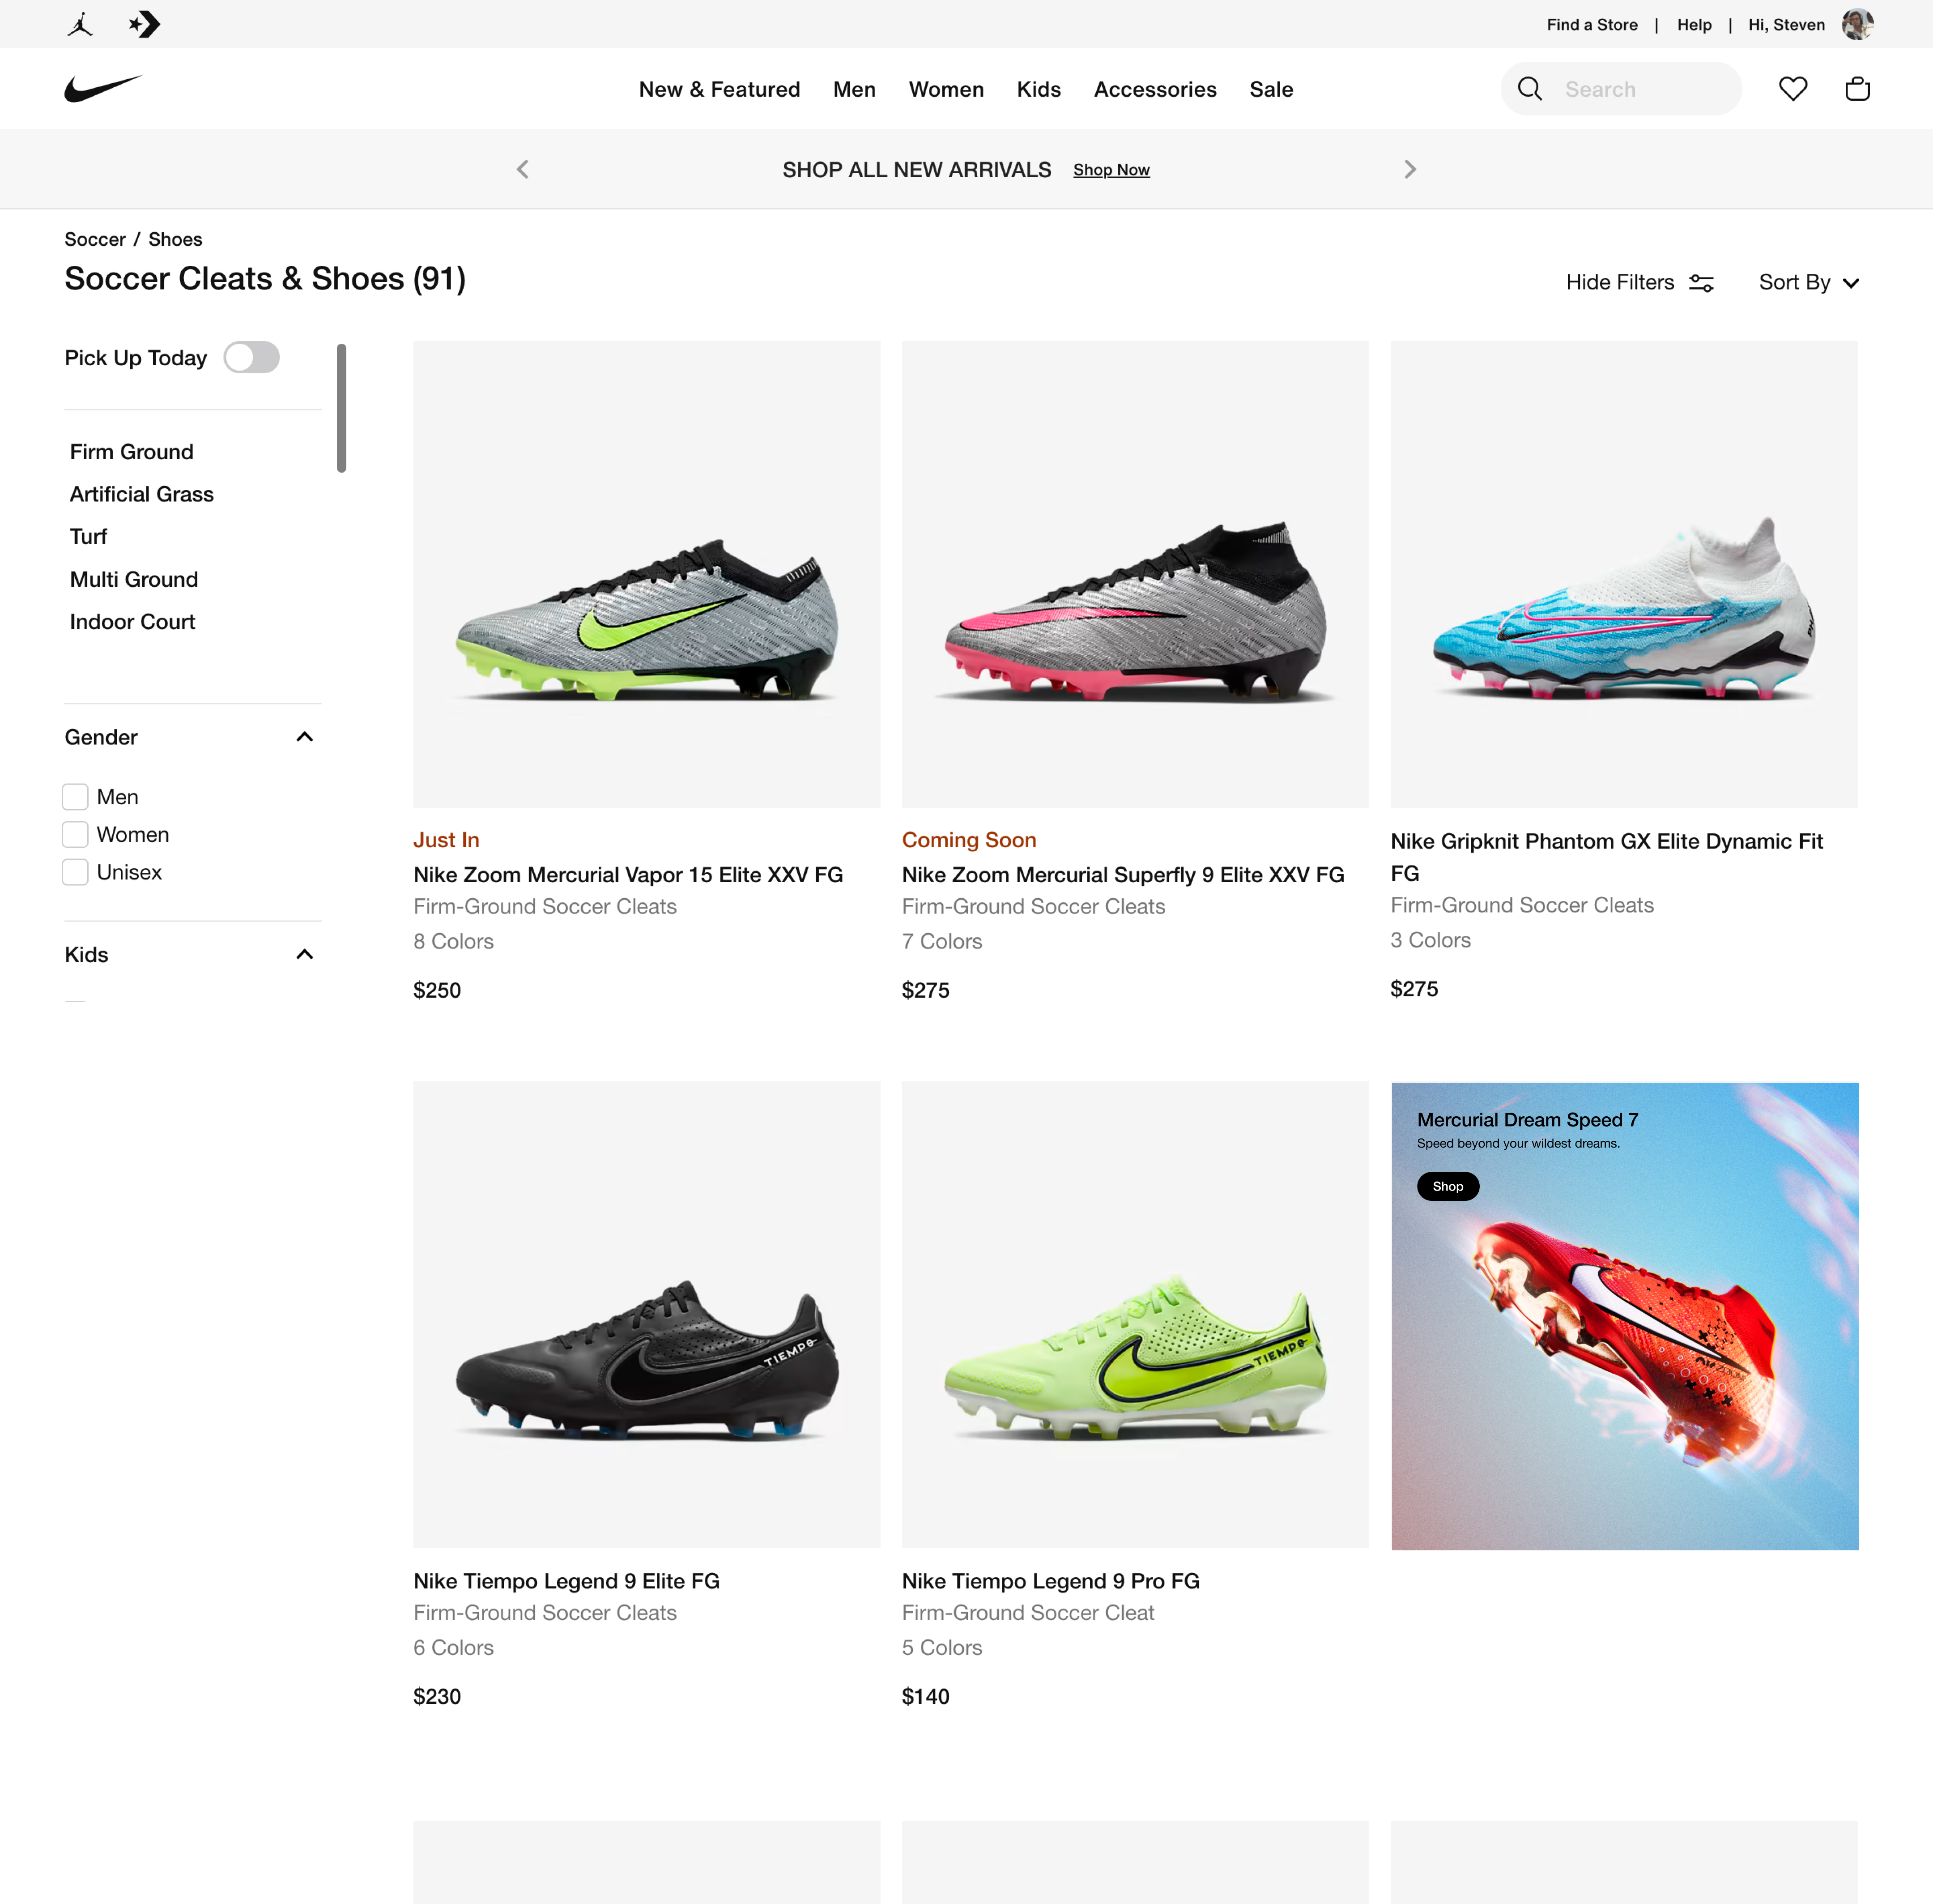Image resolution: width=1933 pixels, height=1904 pixels.
Task: Show next promo banner message
Action: click(1409, 169)
